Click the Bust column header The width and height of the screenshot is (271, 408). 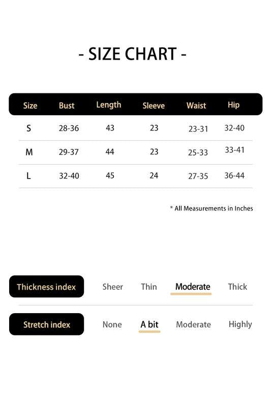[67, 106]
